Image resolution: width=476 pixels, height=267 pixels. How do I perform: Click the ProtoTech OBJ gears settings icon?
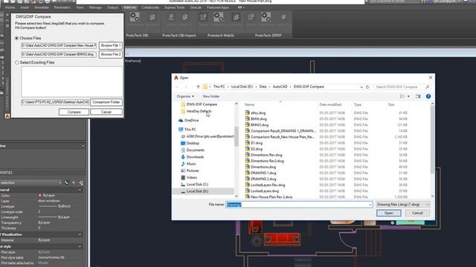coord(135,17)
